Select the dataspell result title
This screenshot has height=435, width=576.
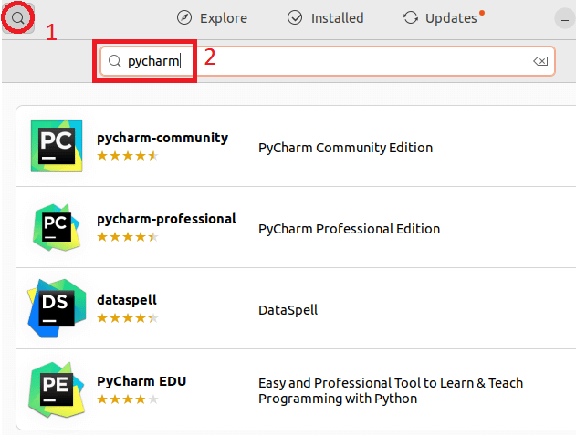127,300
